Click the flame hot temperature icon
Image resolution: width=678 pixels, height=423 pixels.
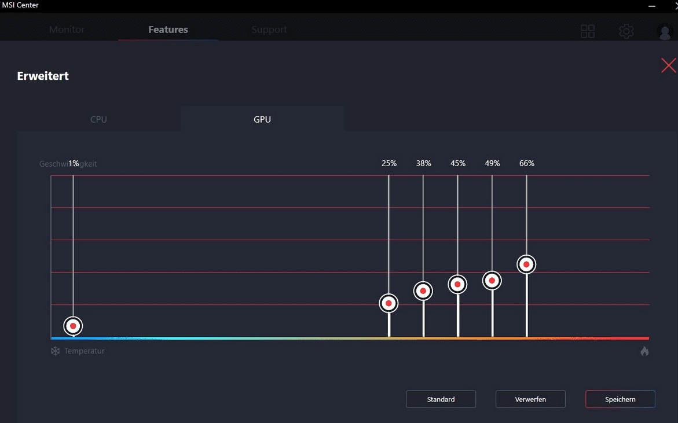(644, 351)
